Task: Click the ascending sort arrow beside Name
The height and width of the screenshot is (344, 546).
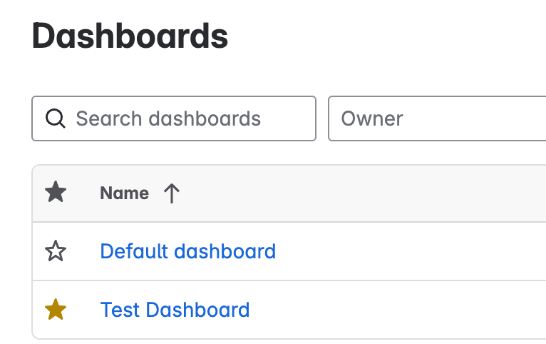Action: (x=172, y=193)
